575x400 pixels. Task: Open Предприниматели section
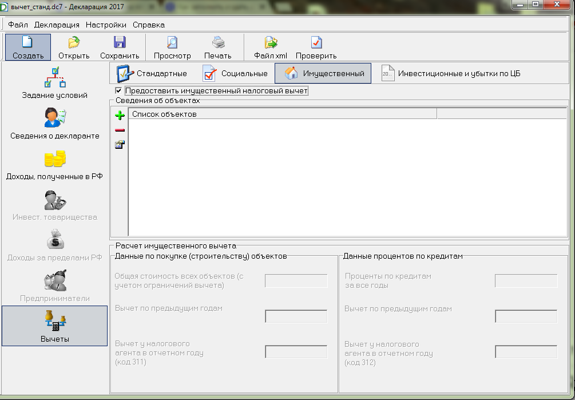click(55, 286)
